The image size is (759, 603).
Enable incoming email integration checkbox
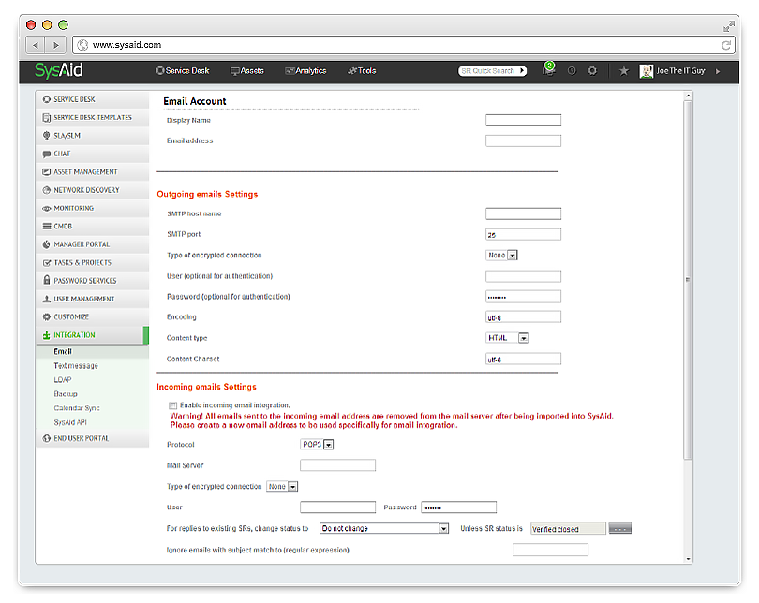[x=172, y=405]
